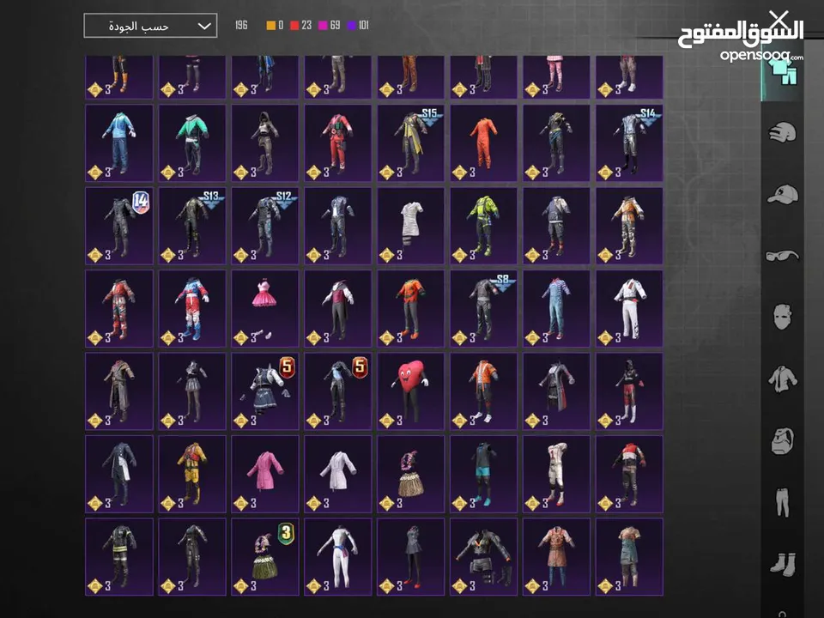Select the black dress with red shoes
The width and height of the screenshot is (824, 618).
click(411, 557)
